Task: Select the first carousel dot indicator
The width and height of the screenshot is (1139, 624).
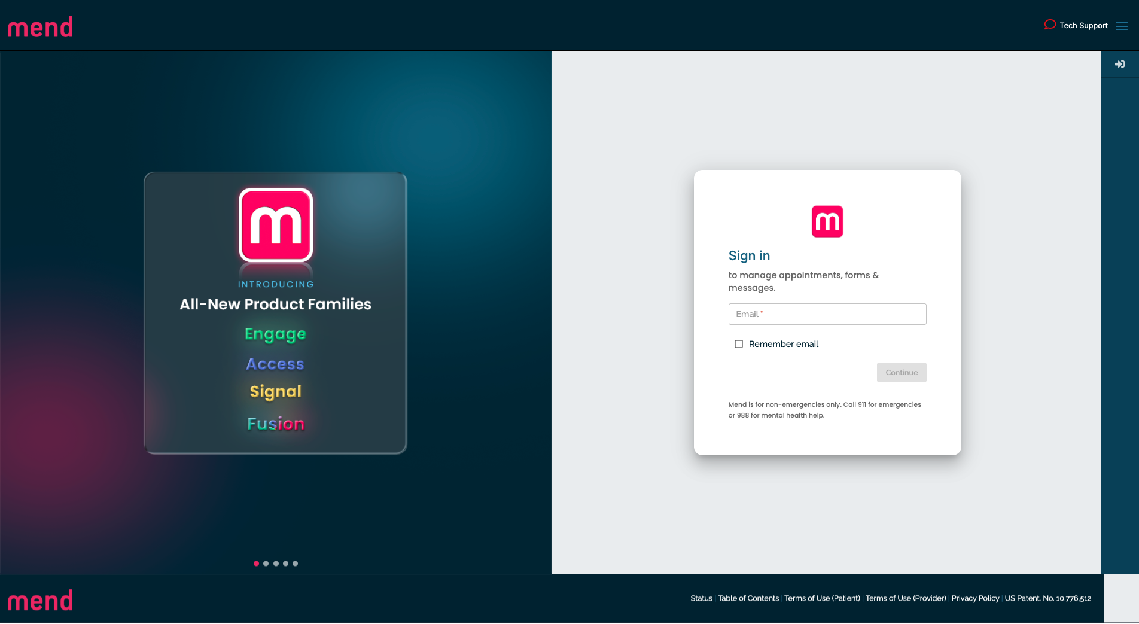Action: pos(256,564)
